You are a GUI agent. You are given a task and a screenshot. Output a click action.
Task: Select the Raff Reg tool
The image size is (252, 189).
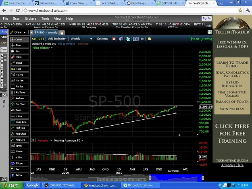[x=19, y=128]
